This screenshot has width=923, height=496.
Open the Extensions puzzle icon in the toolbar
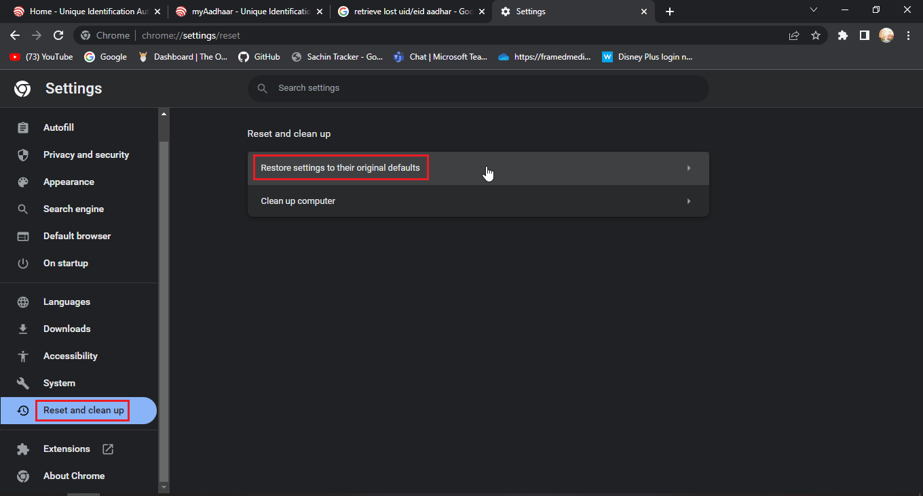coord(843,36)
